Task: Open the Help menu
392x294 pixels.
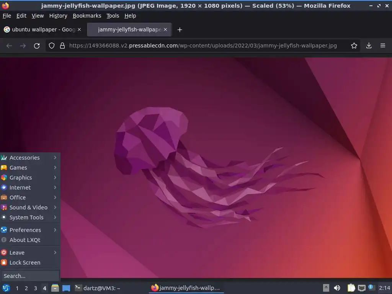Action: [130, 16]
